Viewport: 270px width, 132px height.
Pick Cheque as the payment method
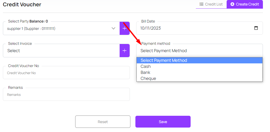[x=148, y=79]
